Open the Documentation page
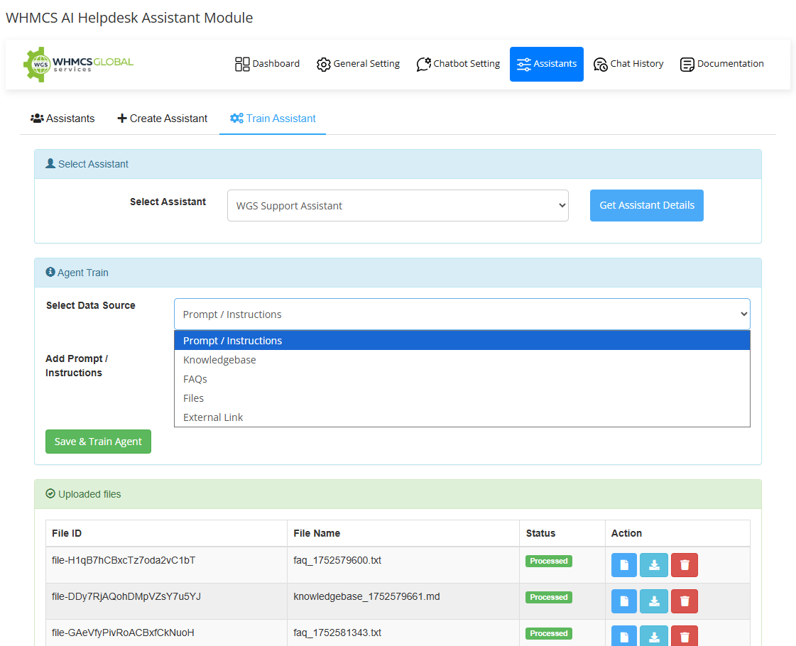796x646 pixels. coord(721,64)
